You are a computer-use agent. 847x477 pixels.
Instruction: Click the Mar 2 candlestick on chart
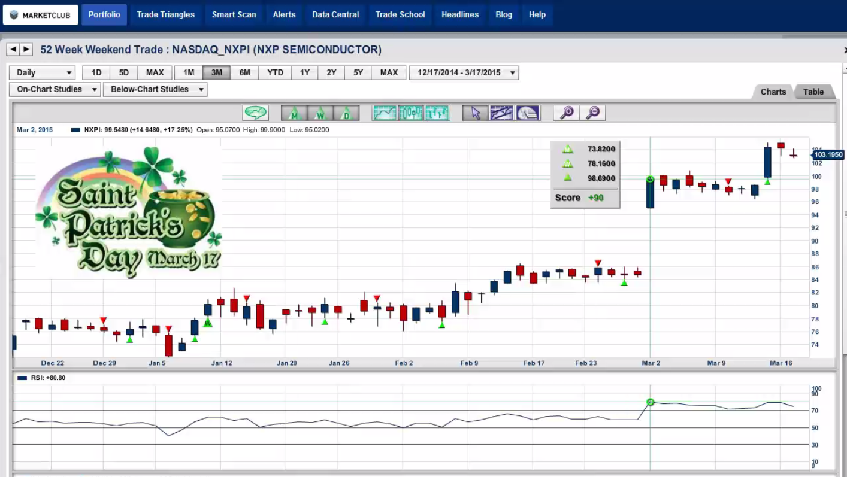(650, 193)
